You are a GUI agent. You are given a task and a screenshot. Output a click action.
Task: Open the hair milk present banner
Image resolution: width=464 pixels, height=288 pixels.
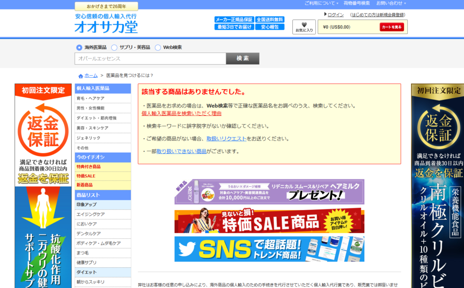pos(269,192)
